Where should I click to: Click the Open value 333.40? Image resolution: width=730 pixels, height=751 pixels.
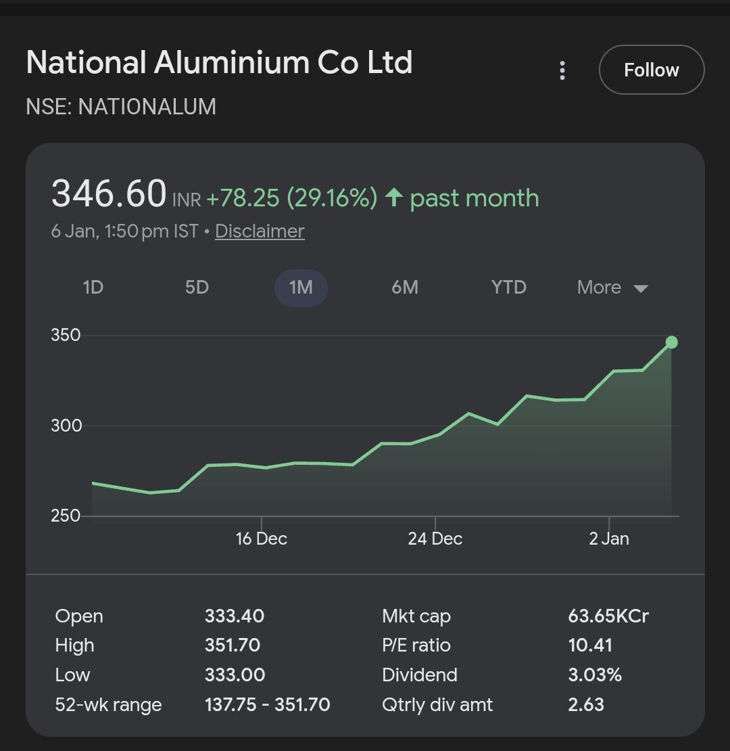coord(235,616)
